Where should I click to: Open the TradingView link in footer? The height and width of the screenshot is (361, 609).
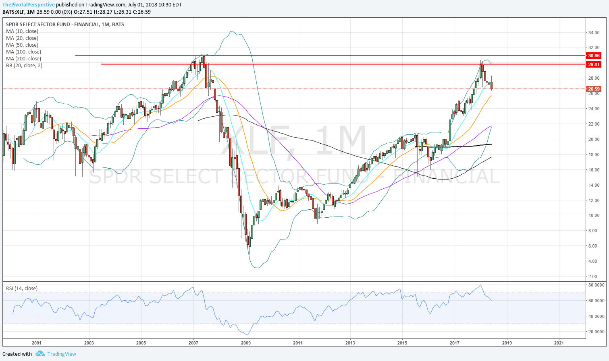click(62, 354)
